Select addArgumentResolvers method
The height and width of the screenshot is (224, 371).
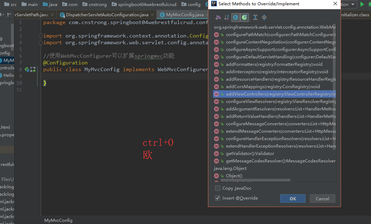pyautogui.click(x=274, y=109)
